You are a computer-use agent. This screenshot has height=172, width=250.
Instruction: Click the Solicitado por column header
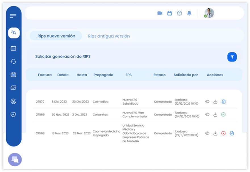click(186, 75)
